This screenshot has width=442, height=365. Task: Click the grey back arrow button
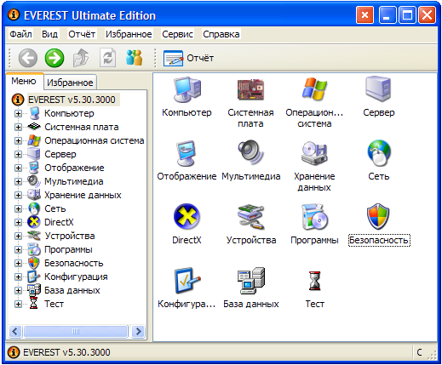tap(27, 58)
